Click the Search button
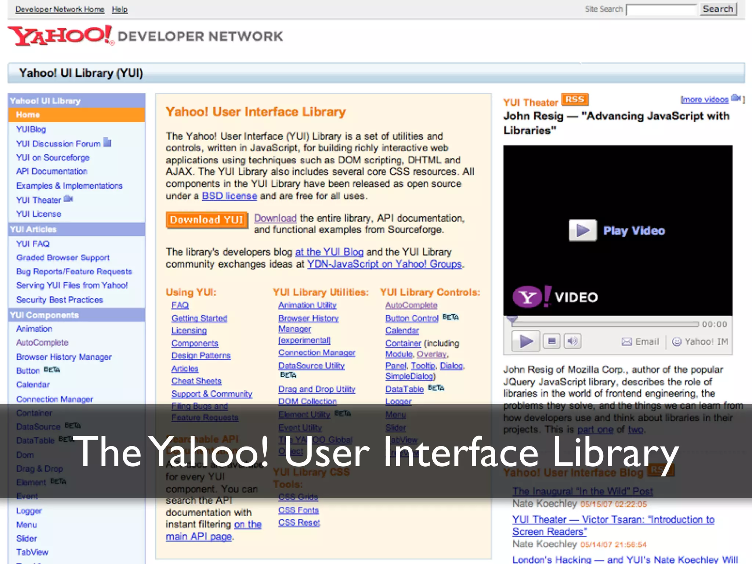The width and height of the screenshot is (752, 564). [718, 9]
